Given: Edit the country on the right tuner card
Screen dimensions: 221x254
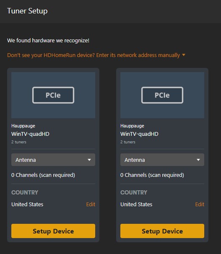Looking at the screenshot, I should click(200, 204).
